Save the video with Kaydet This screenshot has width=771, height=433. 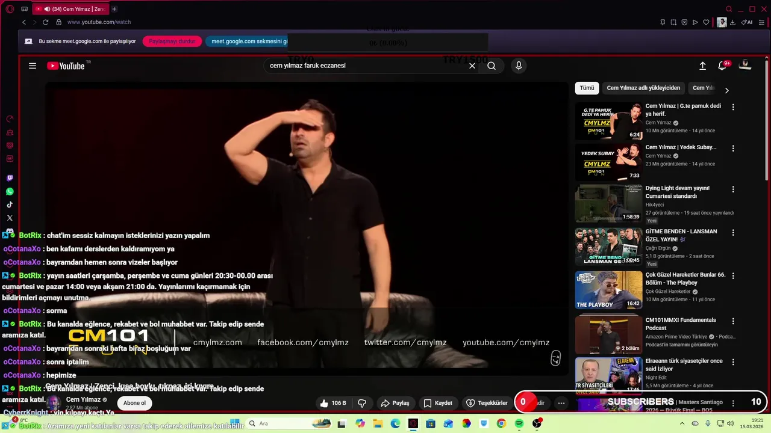point(438,403)
